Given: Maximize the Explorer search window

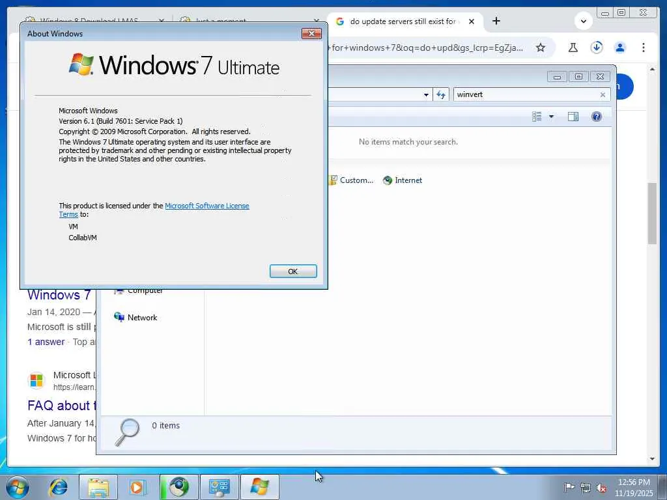Looking at the screenshot, I should tap(578, 77).
